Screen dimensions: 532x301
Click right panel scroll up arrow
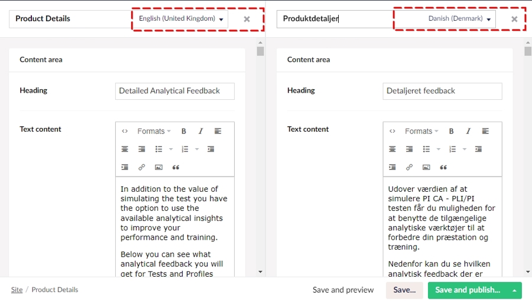pyautogui.click(x=528, y=42)
